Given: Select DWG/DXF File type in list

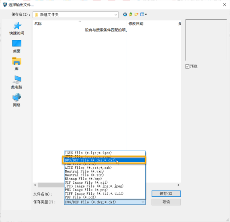Looking at the screenshot, I should click(x=105, y=160).
